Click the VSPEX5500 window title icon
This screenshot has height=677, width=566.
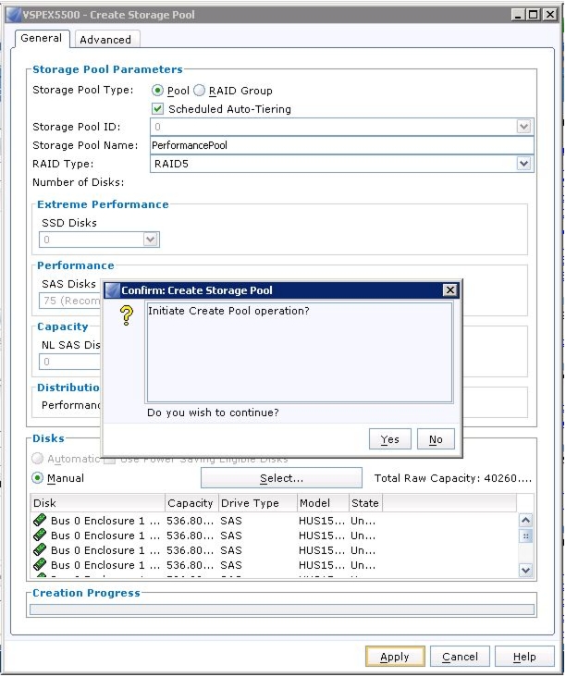13,15
